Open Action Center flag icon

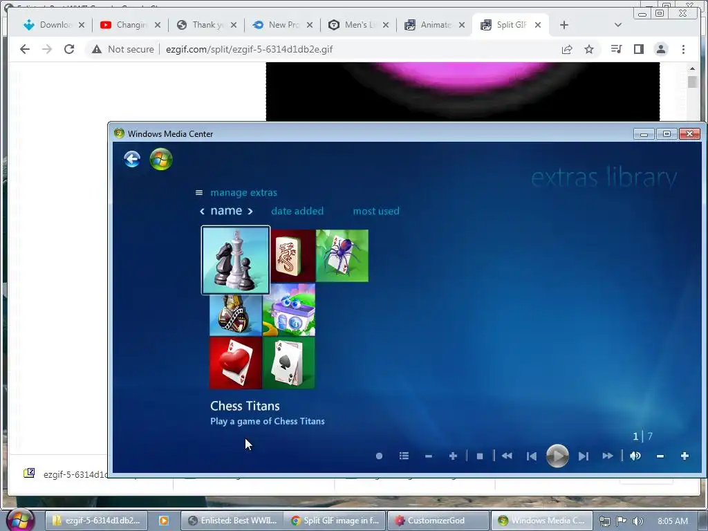pos(622,521)
